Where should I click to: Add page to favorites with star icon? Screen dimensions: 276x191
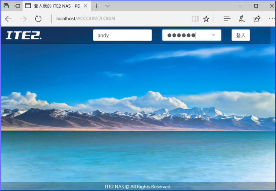pos(206,19)
